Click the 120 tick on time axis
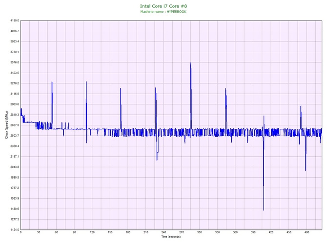This screenshot has width=327, height=245. click(92, 232)
